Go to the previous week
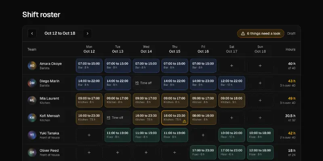Viewport: 323px width, 161px height. coord(32,33)
